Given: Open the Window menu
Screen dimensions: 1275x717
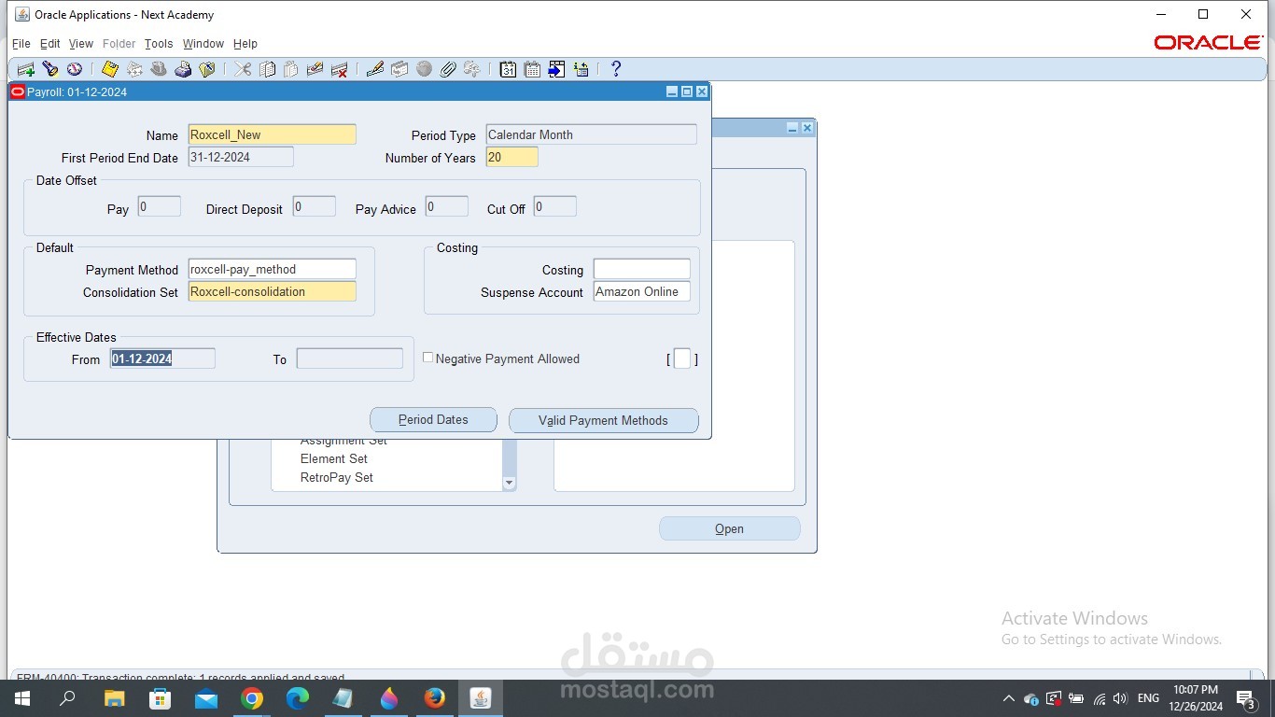Looking at the screenshot, I should pyautogui.click(x=203, y=44).
